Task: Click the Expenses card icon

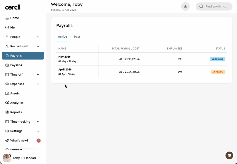Action: click(x=7, y=84)
